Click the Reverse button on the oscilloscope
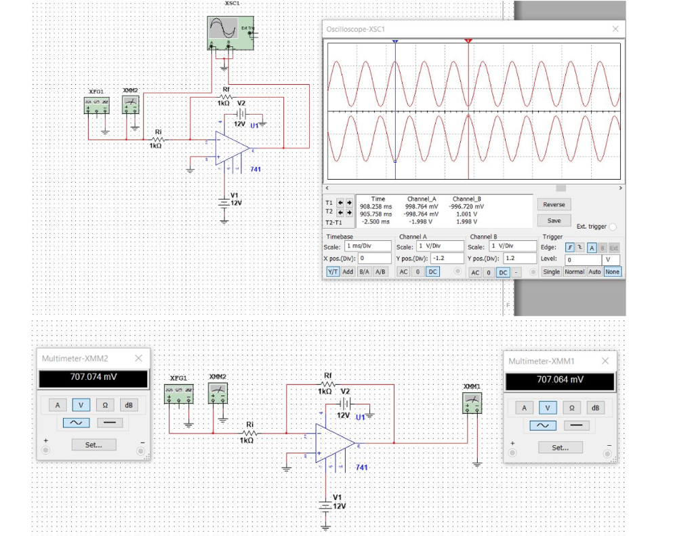 pos(556,204)
